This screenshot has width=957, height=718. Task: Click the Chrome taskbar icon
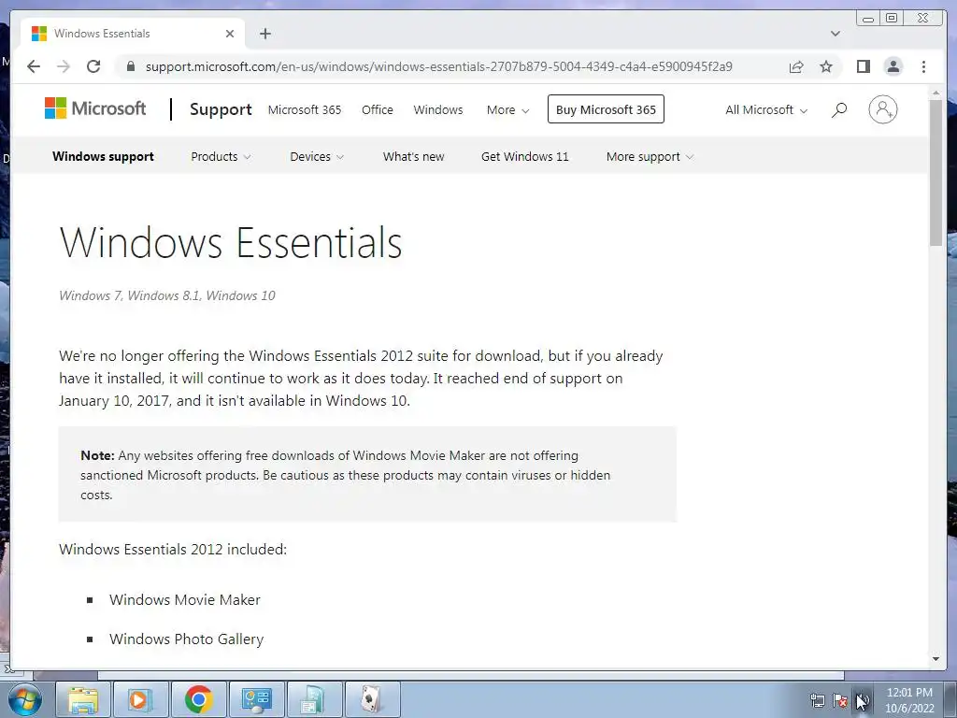(x=198, y=699)
